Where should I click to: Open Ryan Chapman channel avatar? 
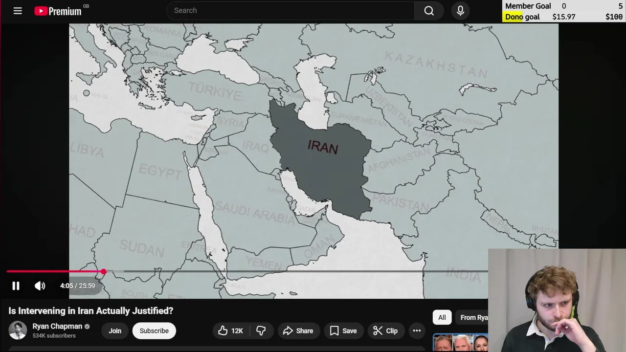point(18,330)
